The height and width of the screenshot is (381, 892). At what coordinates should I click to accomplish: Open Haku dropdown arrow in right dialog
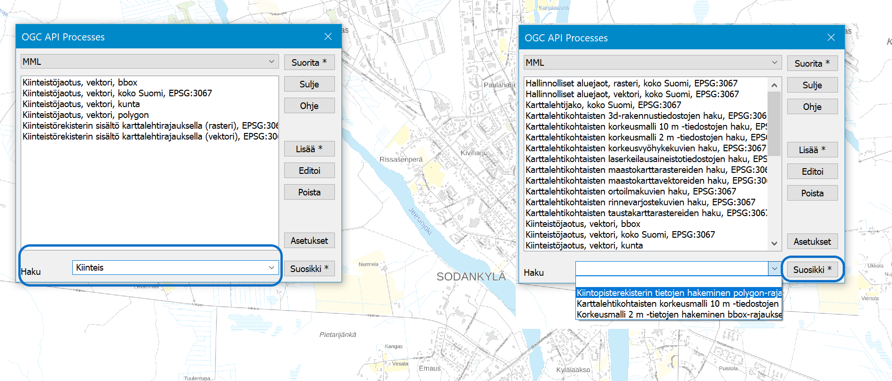(x=775, y=269)
